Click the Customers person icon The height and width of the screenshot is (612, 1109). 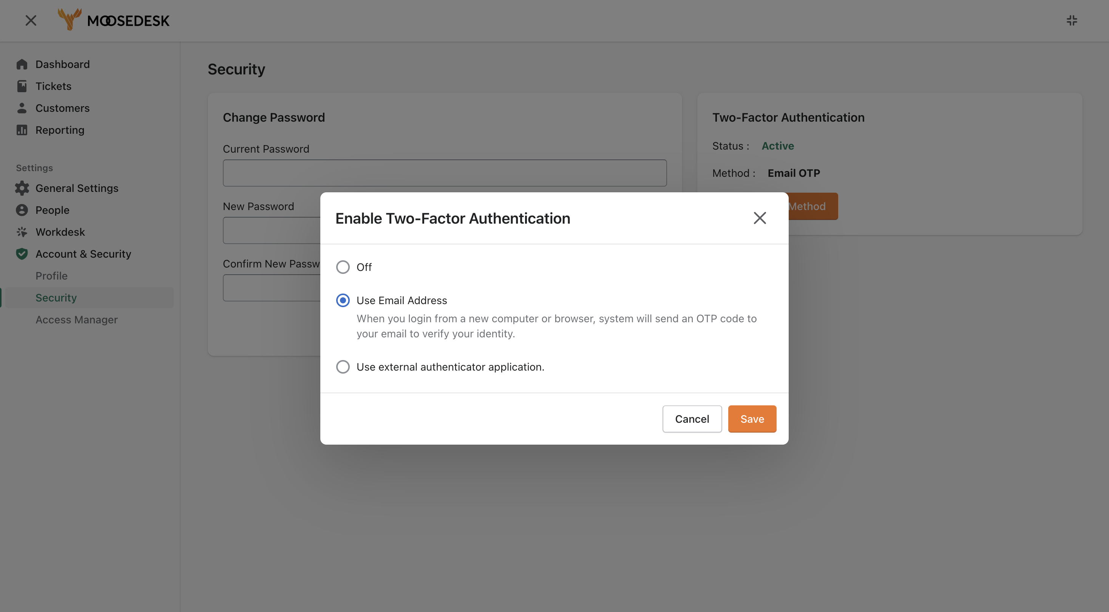coord(22,108)
